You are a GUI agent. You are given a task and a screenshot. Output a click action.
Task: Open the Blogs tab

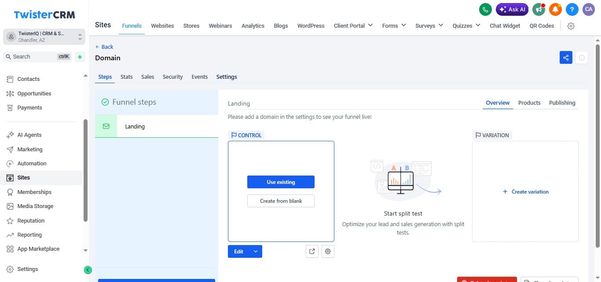281,26
